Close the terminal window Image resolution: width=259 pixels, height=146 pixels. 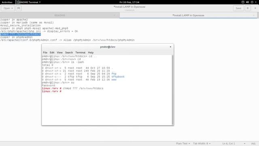[x=170, y=47]
